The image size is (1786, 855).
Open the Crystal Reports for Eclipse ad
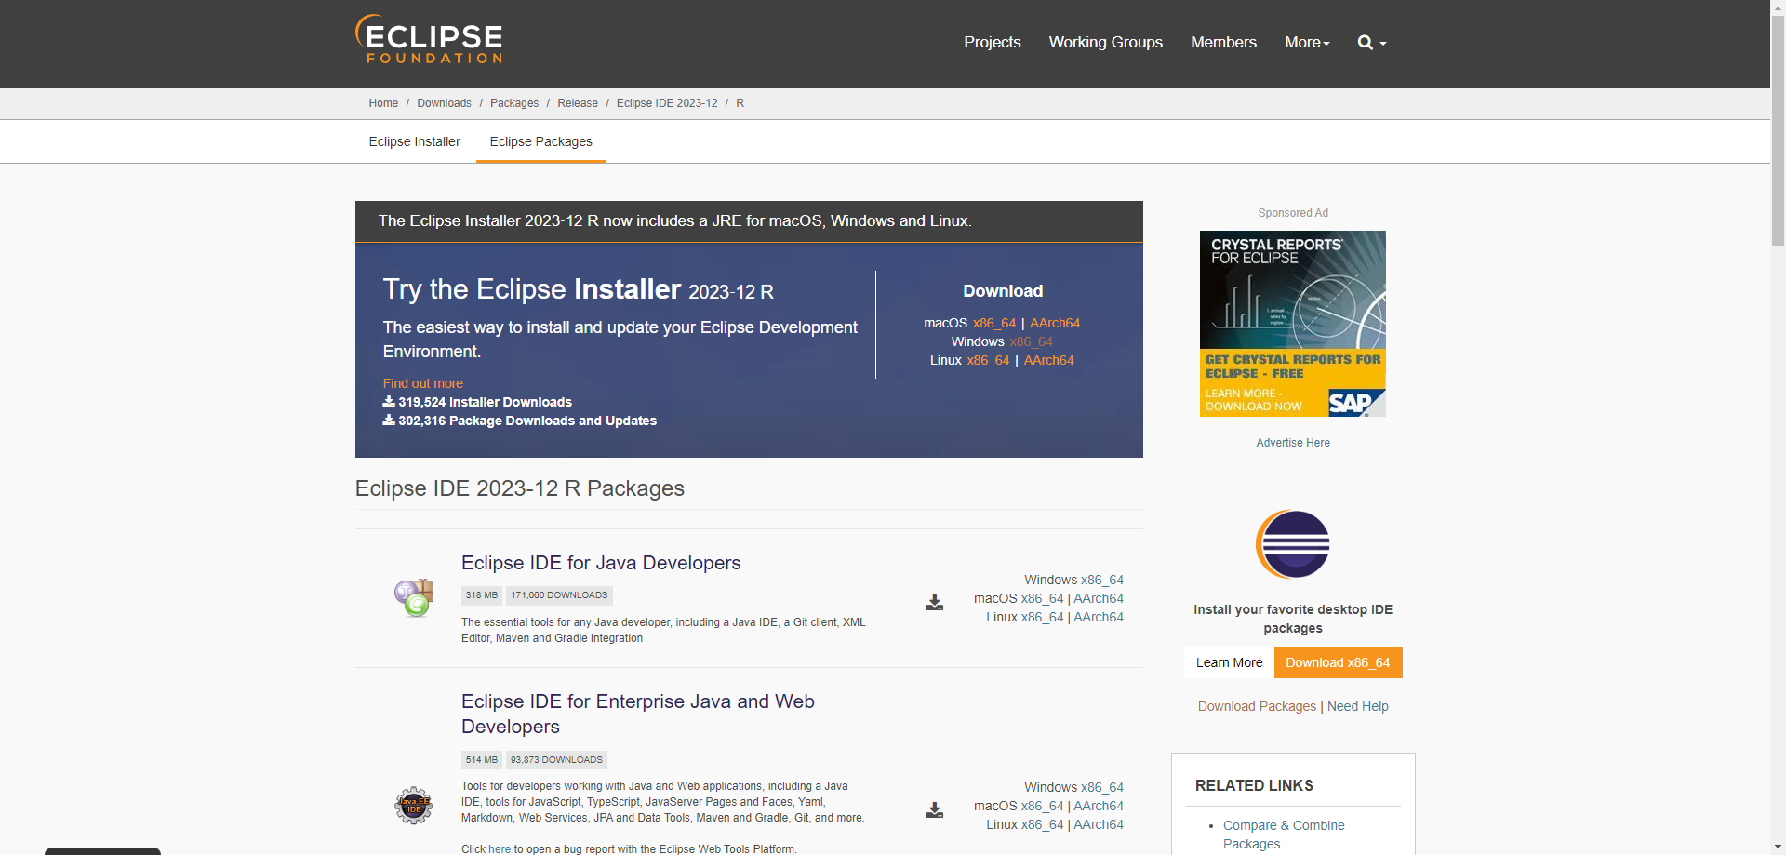(x=1293, y=324)
